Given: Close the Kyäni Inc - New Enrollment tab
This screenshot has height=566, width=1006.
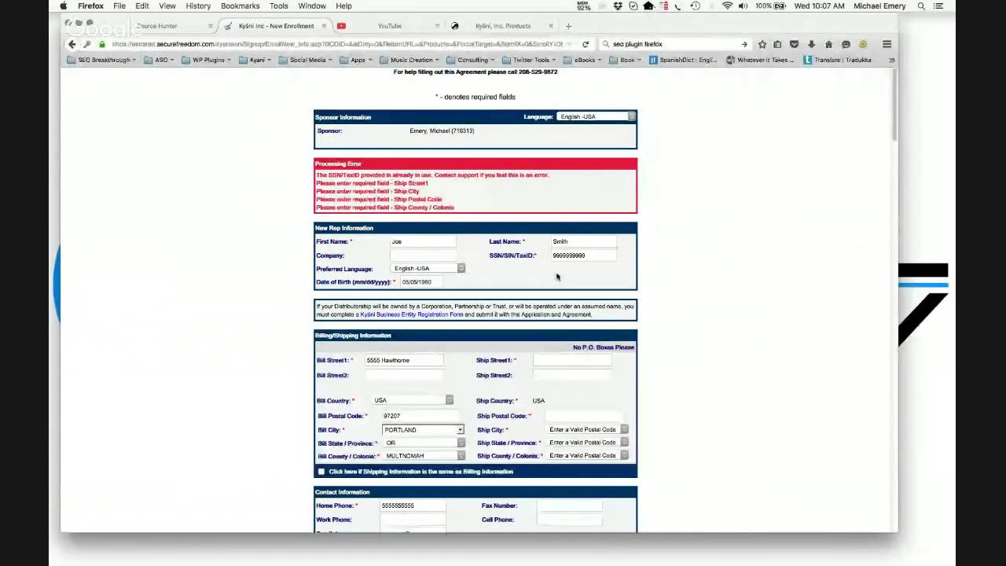Looking at the screenshot, I should (x=323, y=26).
